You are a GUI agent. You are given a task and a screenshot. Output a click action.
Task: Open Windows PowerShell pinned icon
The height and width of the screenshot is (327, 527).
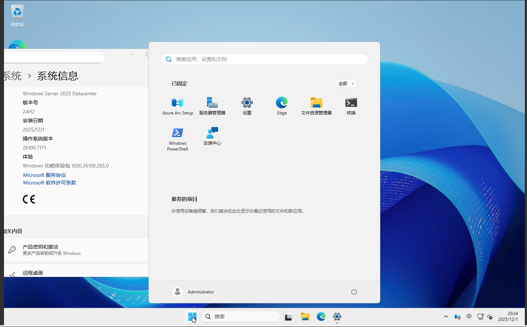pyautogui.click(x=178, y=139)
